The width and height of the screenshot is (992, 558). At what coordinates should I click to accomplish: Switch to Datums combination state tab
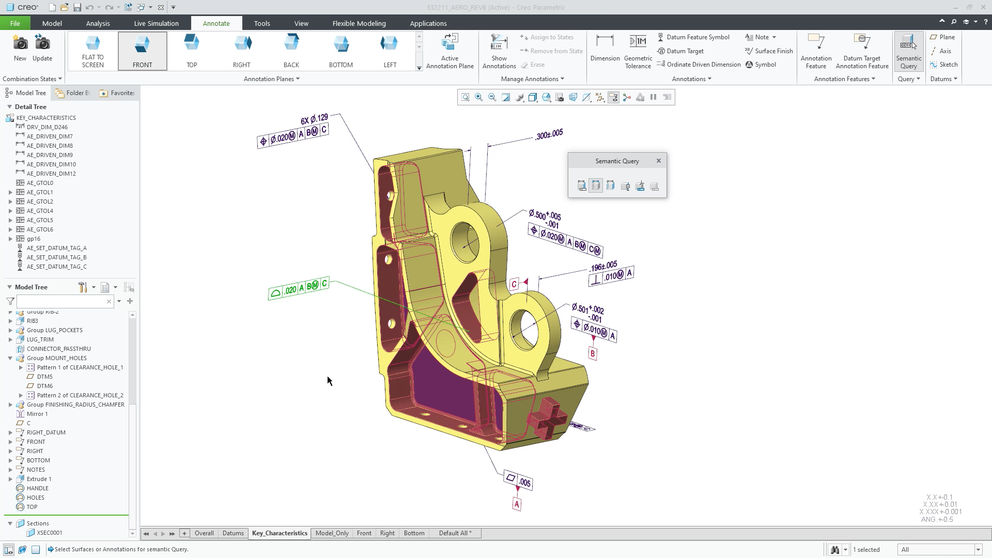tap(233, 533)
